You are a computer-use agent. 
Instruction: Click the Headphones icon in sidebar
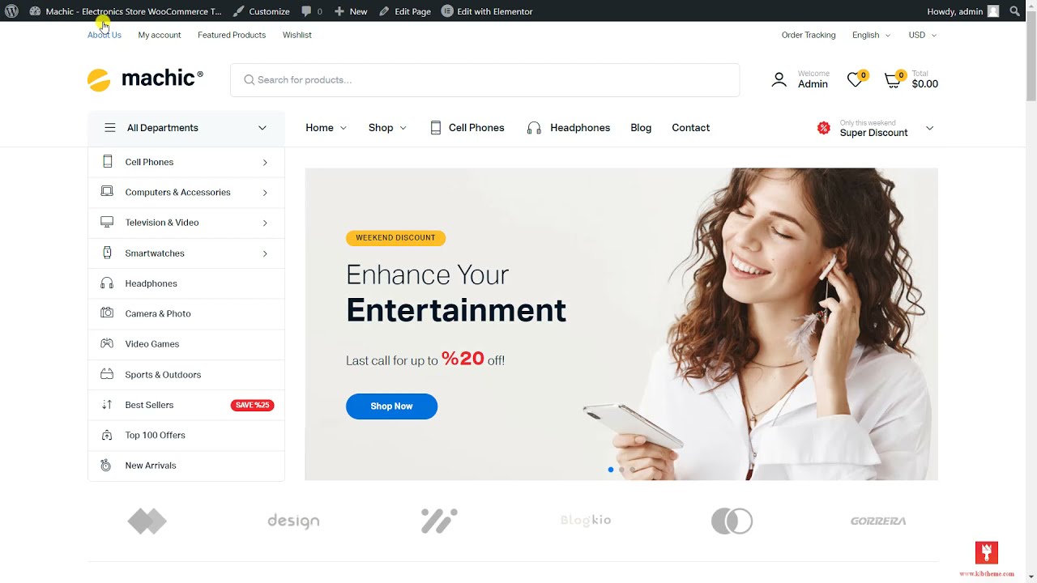coord(107,283)
